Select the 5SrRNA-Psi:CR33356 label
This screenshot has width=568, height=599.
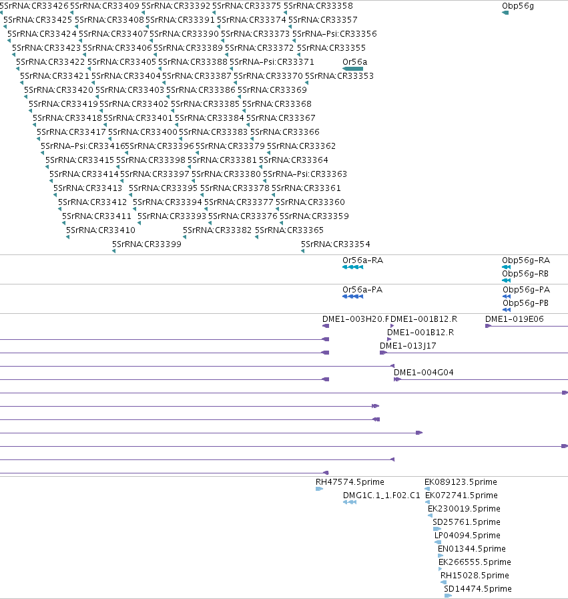[x=335, y=33]
